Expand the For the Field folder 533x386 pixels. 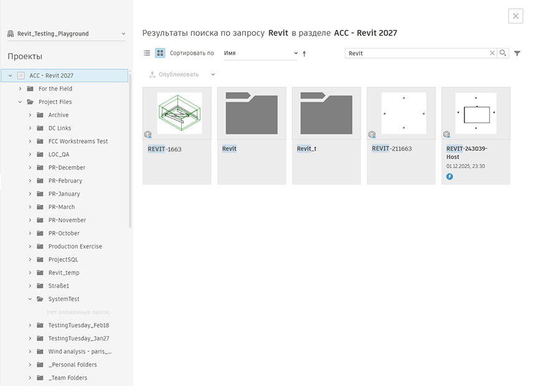click(x=20, y=88)
